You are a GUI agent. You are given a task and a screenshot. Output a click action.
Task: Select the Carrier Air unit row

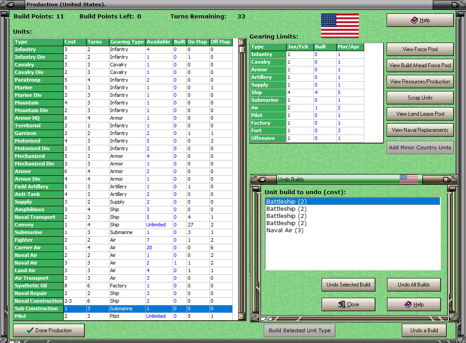point(123,247)
